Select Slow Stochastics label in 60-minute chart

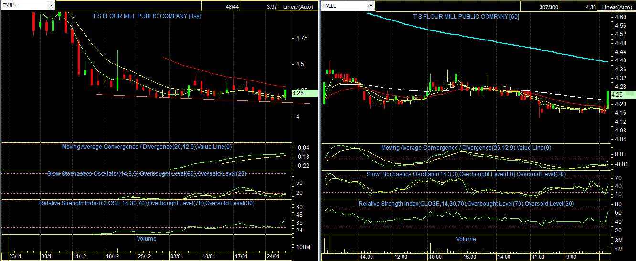pos(466,174)
